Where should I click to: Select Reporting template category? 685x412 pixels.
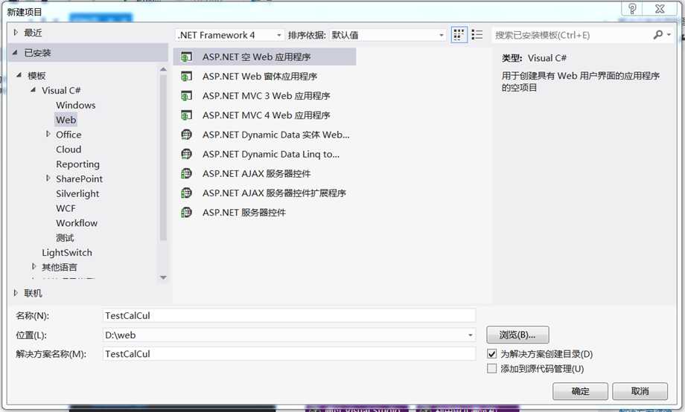pyautogui.click(x=77, y=164)
